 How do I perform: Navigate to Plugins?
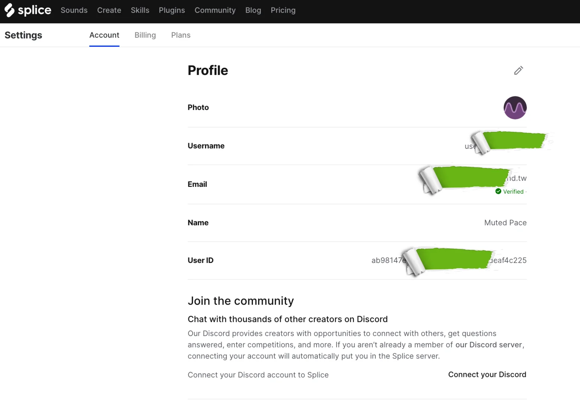172,10
